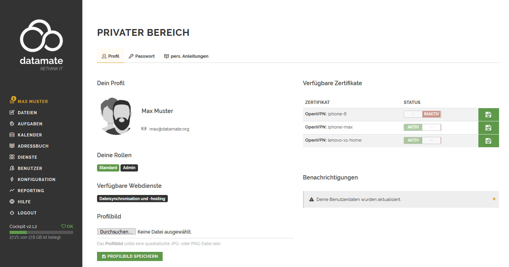Toggle the iphone-6 certificate status to active
509x267 pixels.
click(422, 114)
